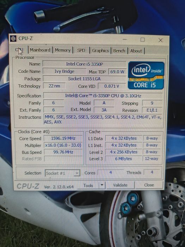The image size is (185, 247).
Task: Click the Bus Speed value '99.76 MHz'
Action: point(63,152)
